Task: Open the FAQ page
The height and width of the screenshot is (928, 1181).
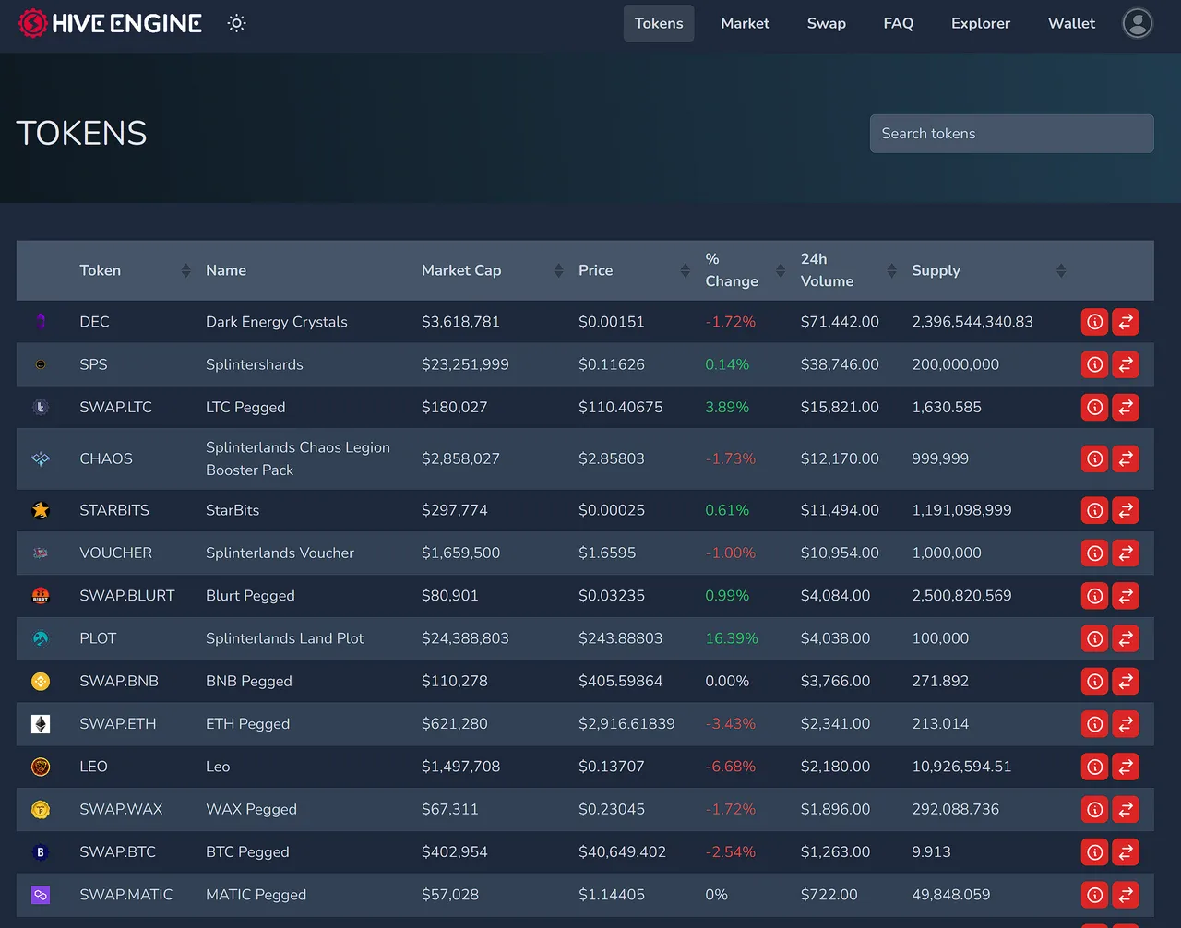Action: (898, 23)
